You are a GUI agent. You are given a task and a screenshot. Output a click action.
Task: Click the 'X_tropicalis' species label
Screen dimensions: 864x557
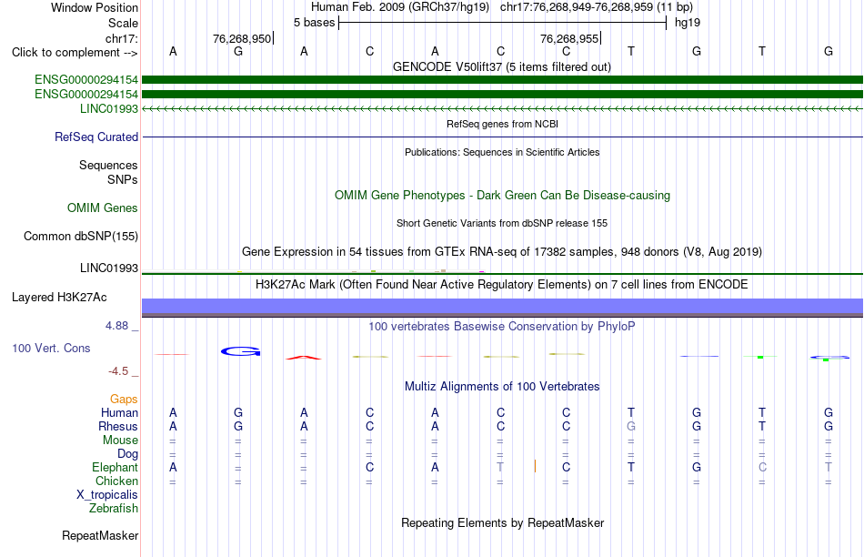point(107,495)
